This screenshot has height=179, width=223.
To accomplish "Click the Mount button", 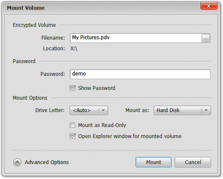I will (153, 162).
